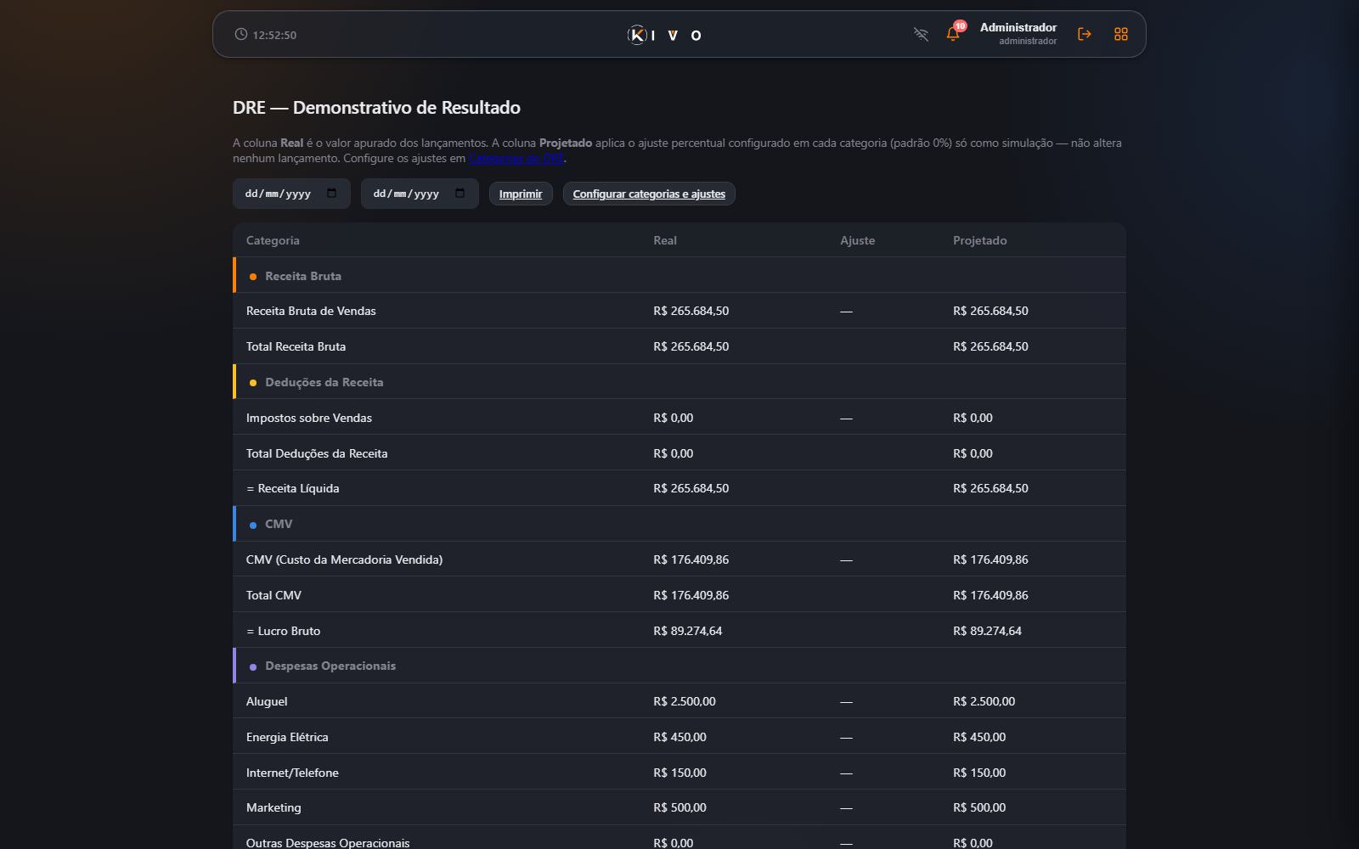Viewport: 1359px width, 849px height.
Task: Select the Receita Bruta de Vendas row label
Action: coord(311,311)
